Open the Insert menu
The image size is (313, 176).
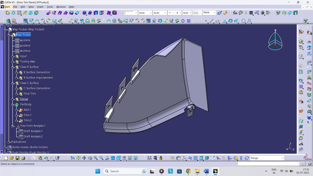(40, 7)
